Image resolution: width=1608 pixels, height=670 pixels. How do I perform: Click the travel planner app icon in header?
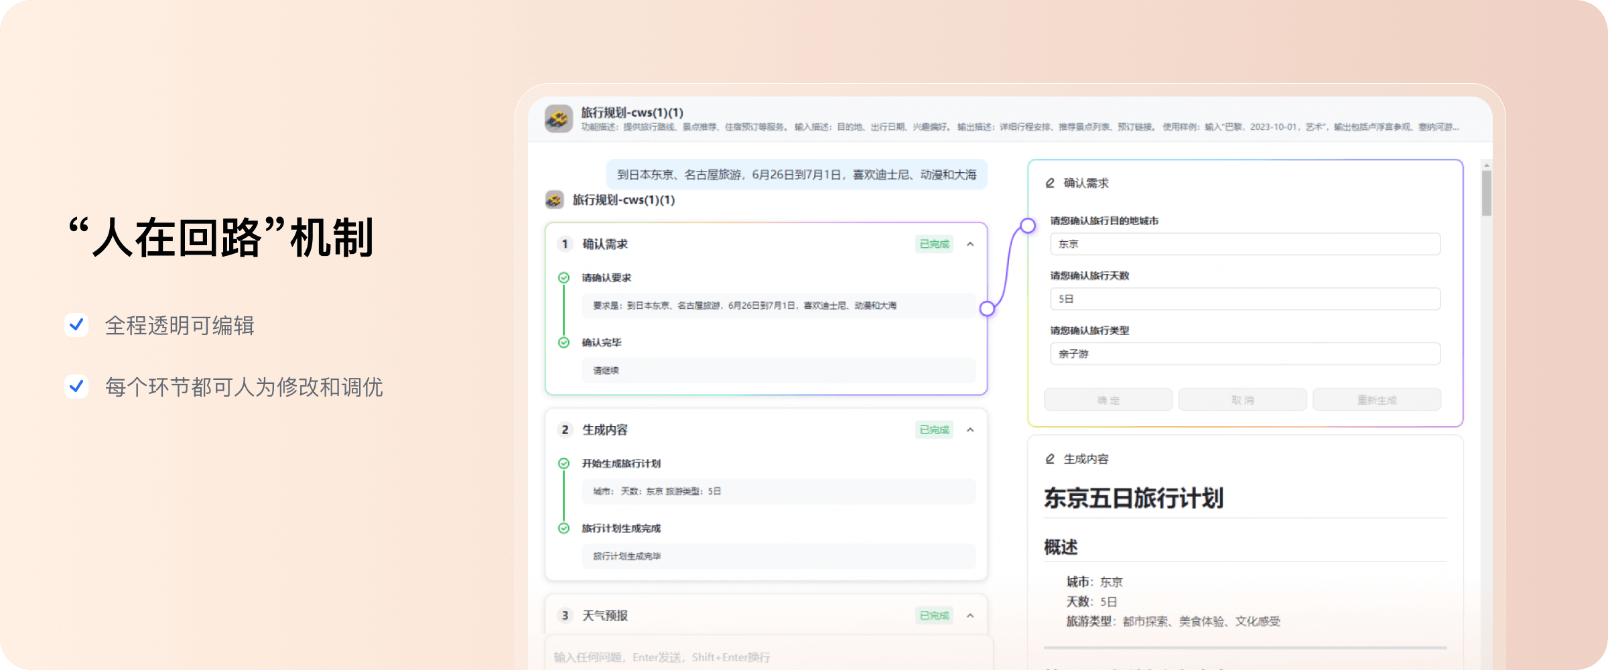(558, 119)
